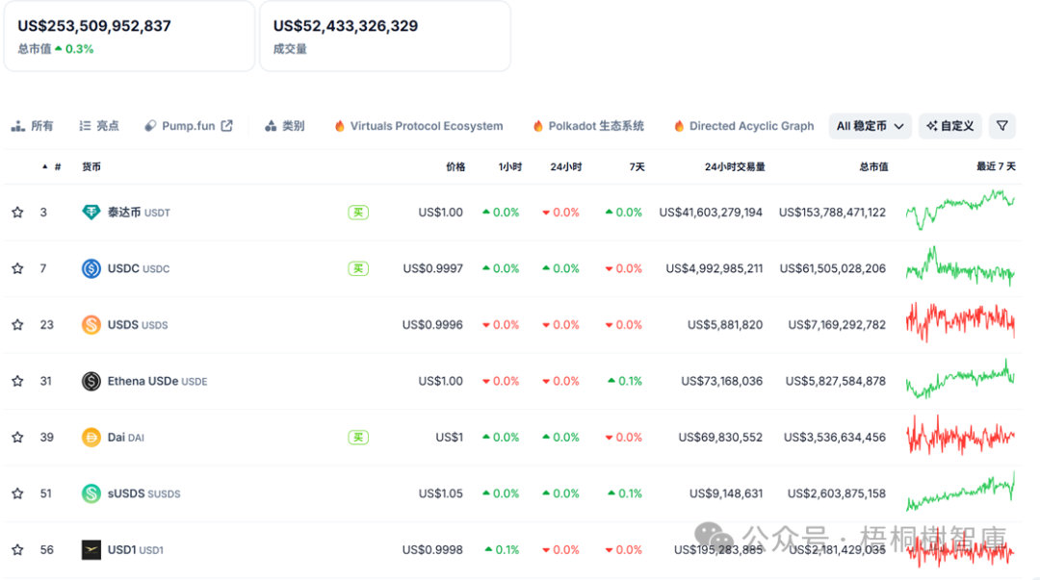1040x580 pixels.
Task: Open Tether's 7-day sparkline chart
Action: 959,211
